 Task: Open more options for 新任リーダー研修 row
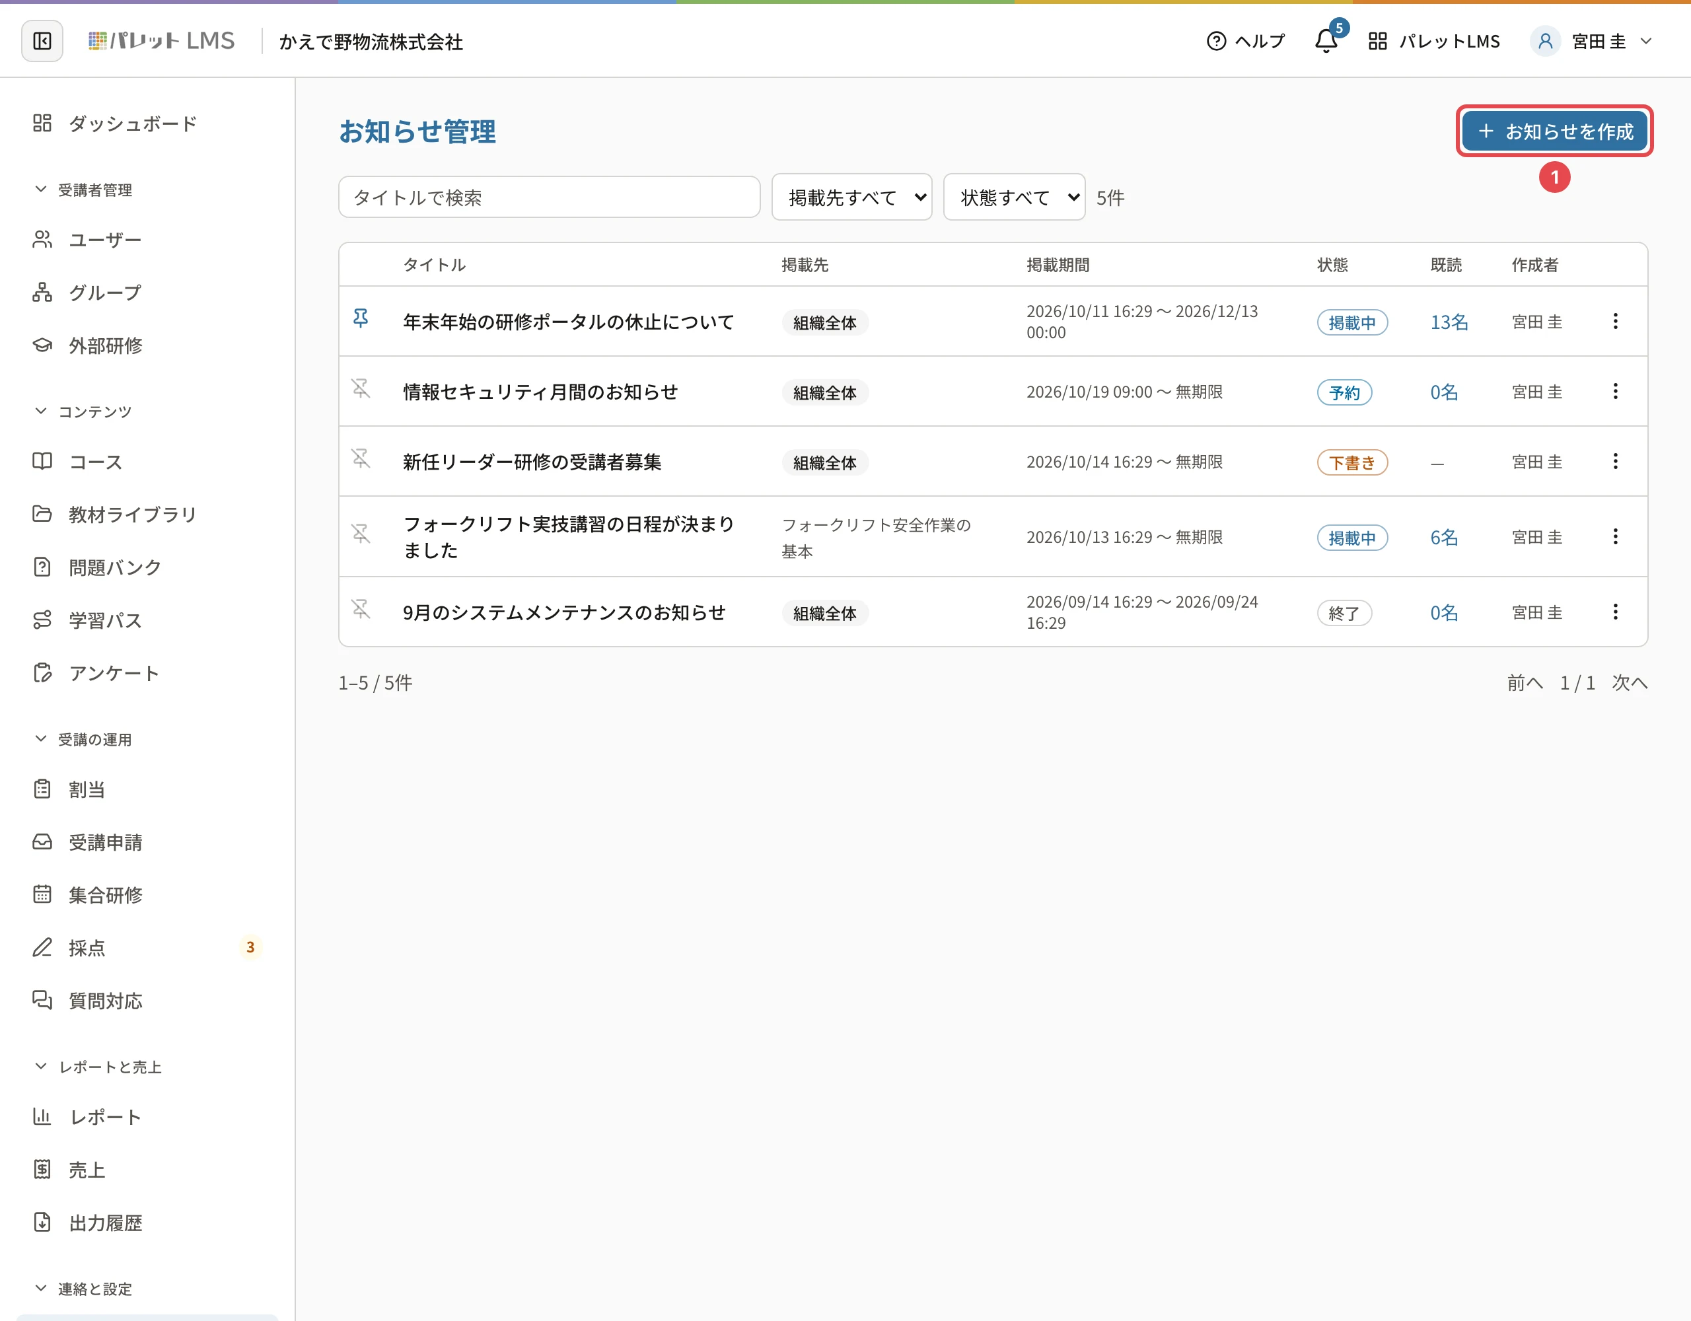(x=1615, y=462)
